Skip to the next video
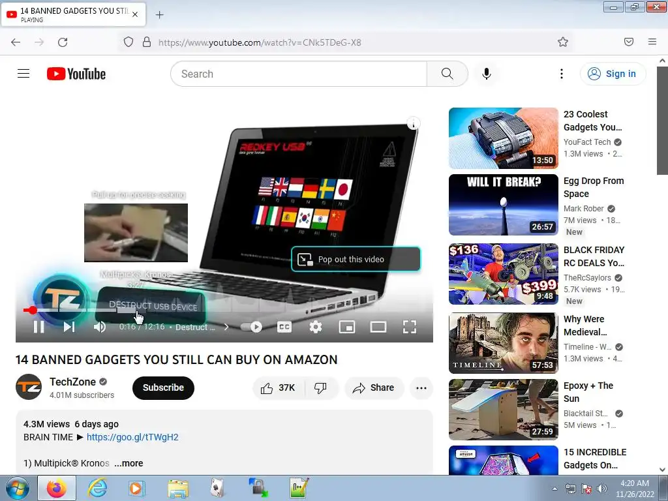668x501 pixels. [69, 327]
